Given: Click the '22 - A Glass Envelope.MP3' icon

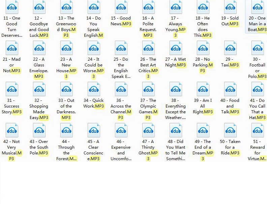Looking at the screenshot, I should (x=39, y=48).
